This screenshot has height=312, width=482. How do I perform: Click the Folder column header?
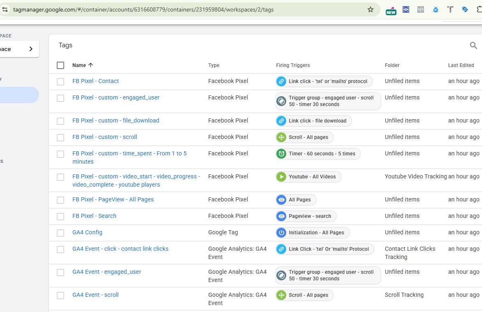[392, 65]
